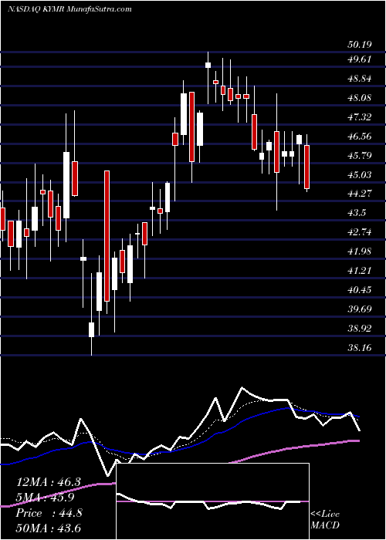Click the tall red candlestick near 45.03 drop
This screenshot has height=540, width=386.
click(x=107, y=236)
